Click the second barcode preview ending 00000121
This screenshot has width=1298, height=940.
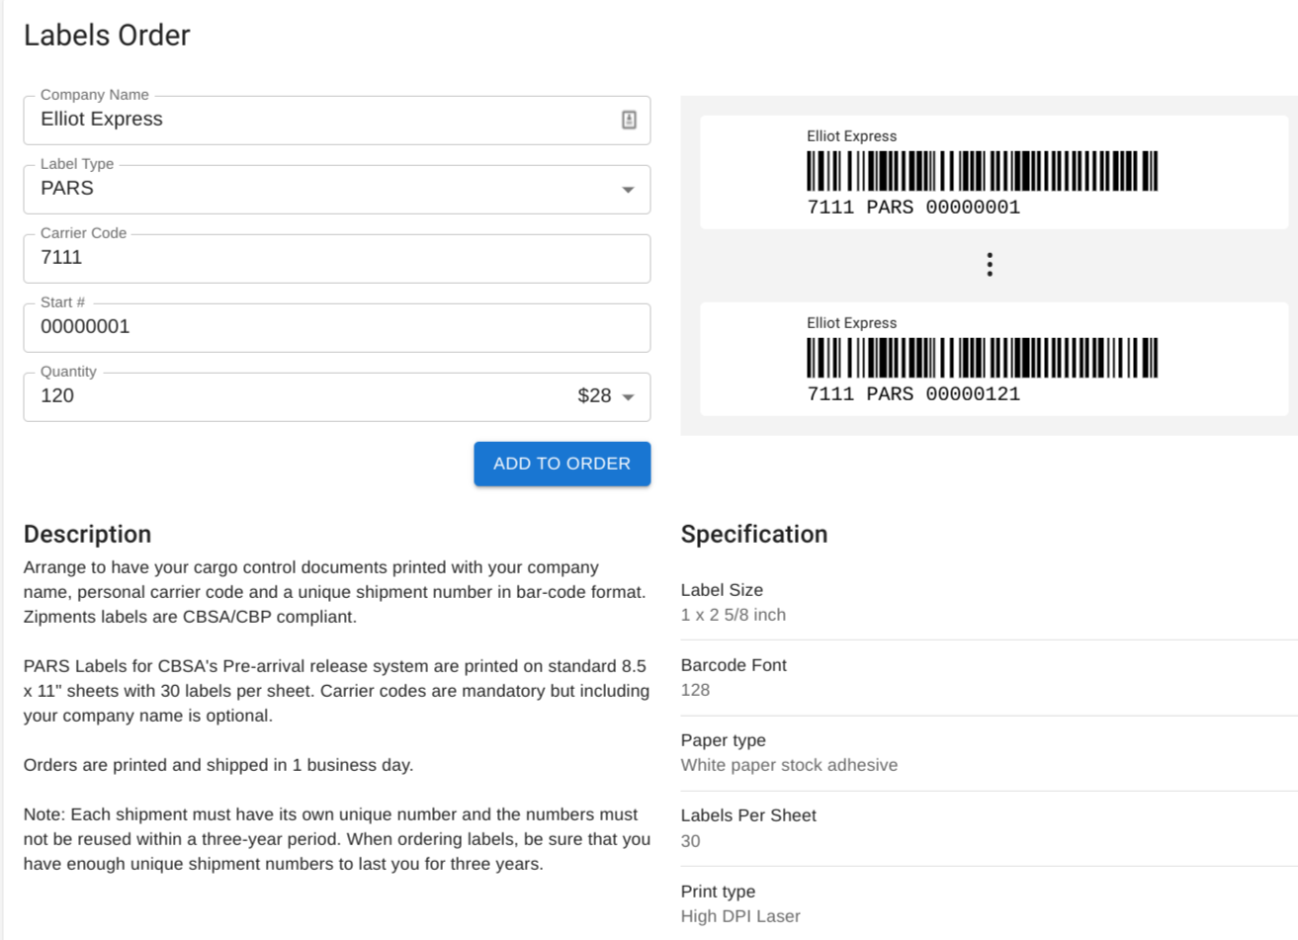[982, 358]
